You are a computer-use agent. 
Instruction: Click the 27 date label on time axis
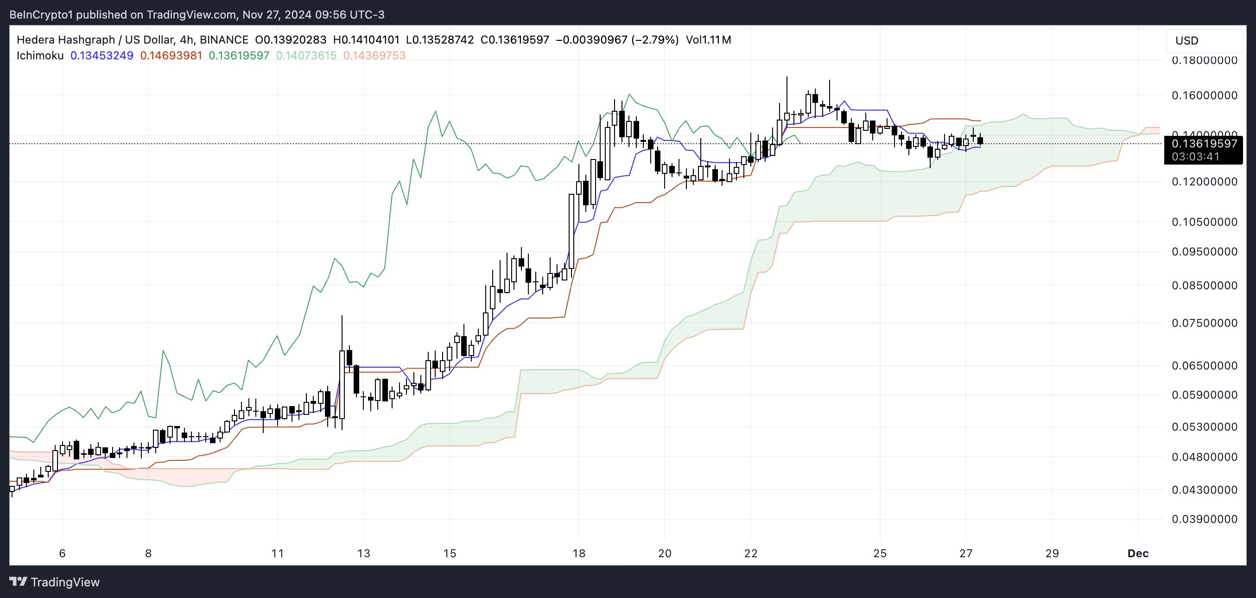click(x=965, y=553)
